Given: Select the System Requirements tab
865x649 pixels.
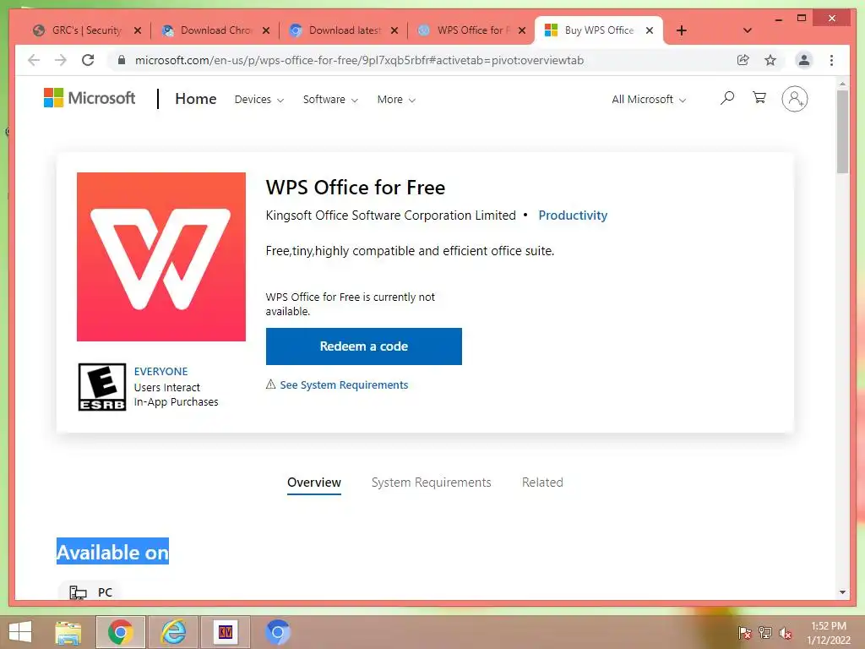Looking at the screenshot, I should click(432, 483).
